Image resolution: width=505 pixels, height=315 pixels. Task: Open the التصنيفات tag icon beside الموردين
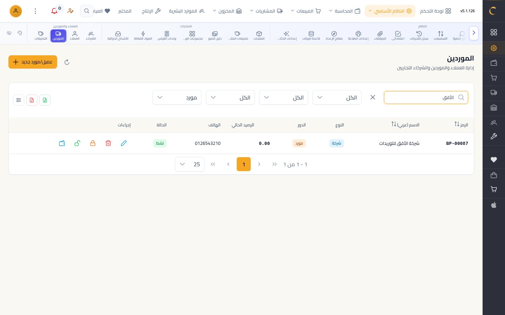41,35
